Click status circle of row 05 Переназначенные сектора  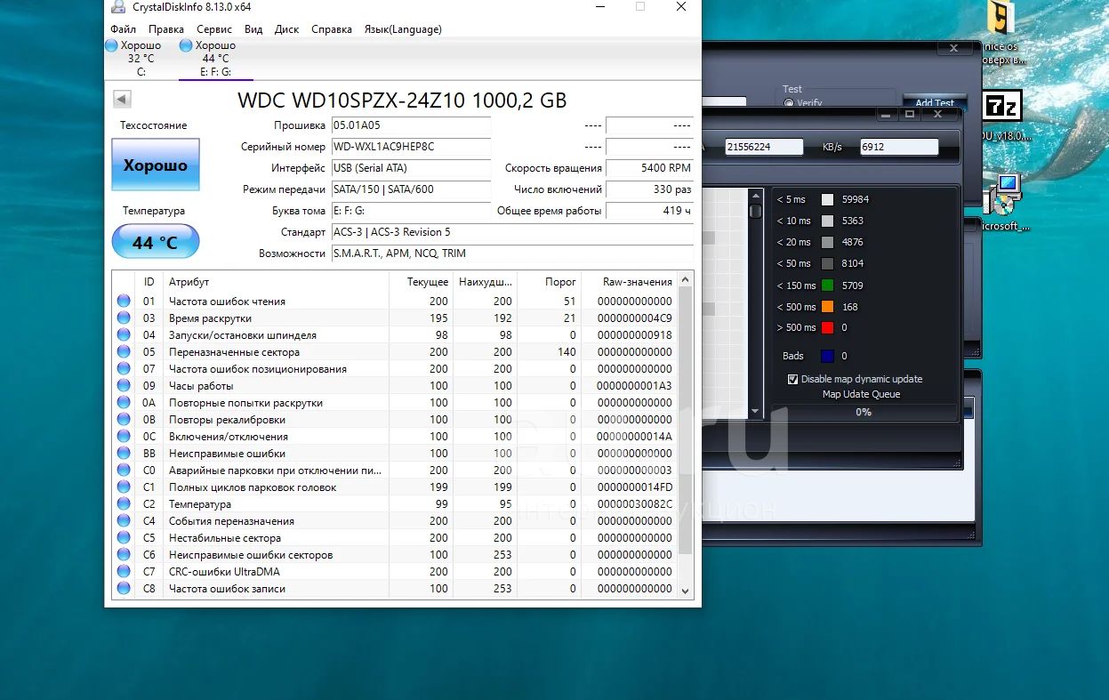pos(124,351)
